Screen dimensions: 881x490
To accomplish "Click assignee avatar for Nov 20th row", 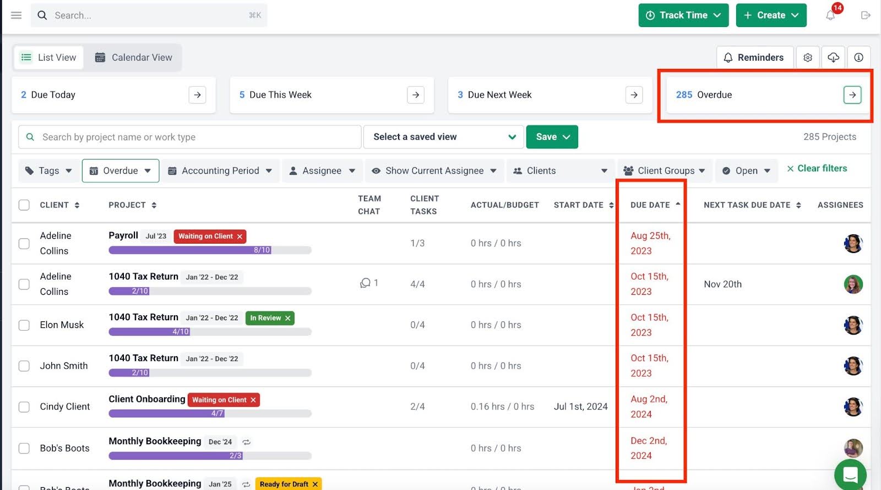I will tap(853, 284).
